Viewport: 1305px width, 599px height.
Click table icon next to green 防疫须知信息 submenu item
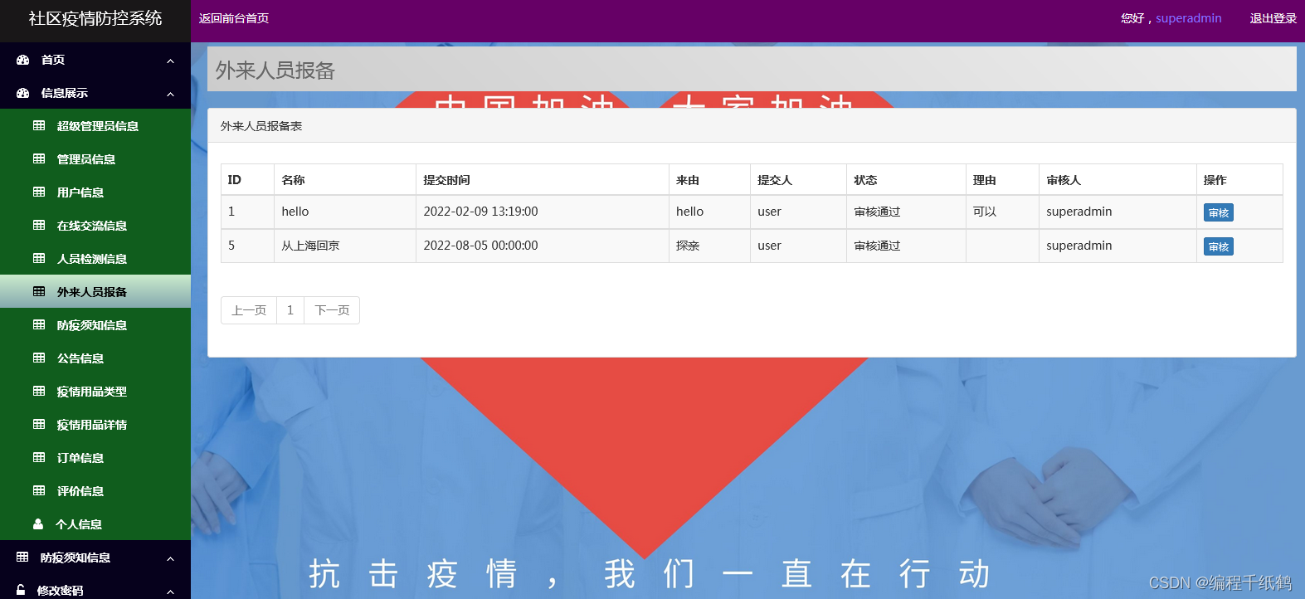point(39,325)
